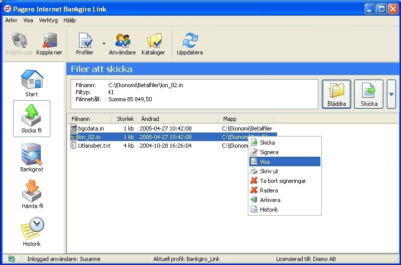Open Profiler from the toolbar
Image resolution: width=401 pixels, height=265 pixels.
click(x=85, y=44)
